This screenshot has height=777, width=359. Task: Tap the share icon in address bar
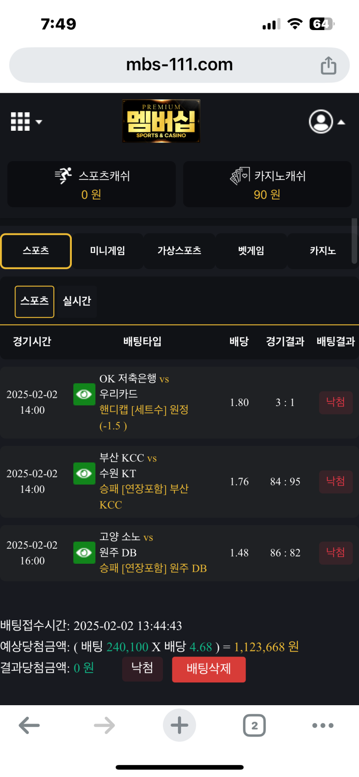click(328, 65)
